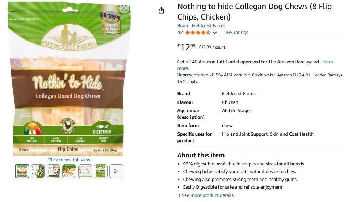348x202 pixels.
Task: Select the second thumbnail showing chew sticks
Action: (38, 171)
